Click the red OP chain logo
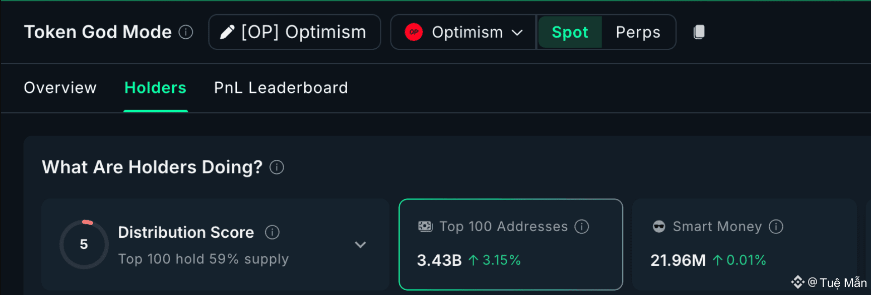The height and width of the screenshot is (295, 871). [x=414, y=32]
